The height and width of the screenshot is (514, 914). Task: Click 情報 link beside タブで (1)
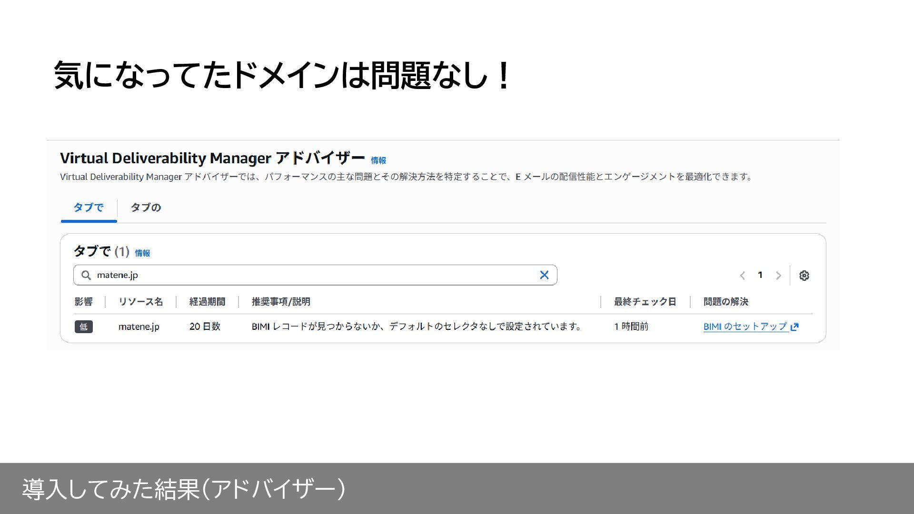(142, 253)
